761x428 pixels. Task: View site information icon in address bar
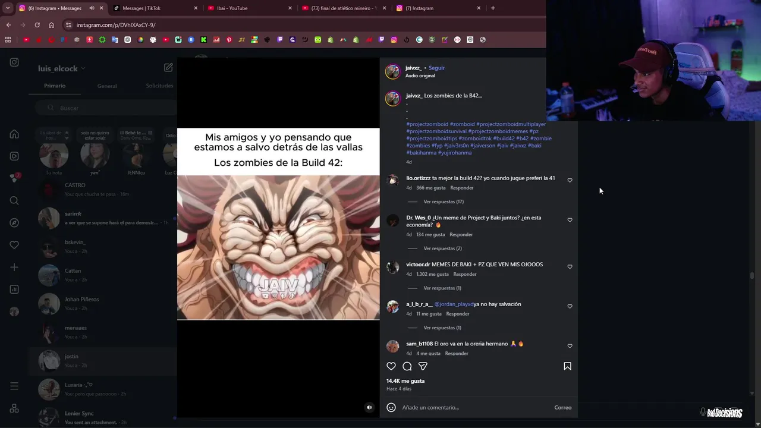(68, 25)
